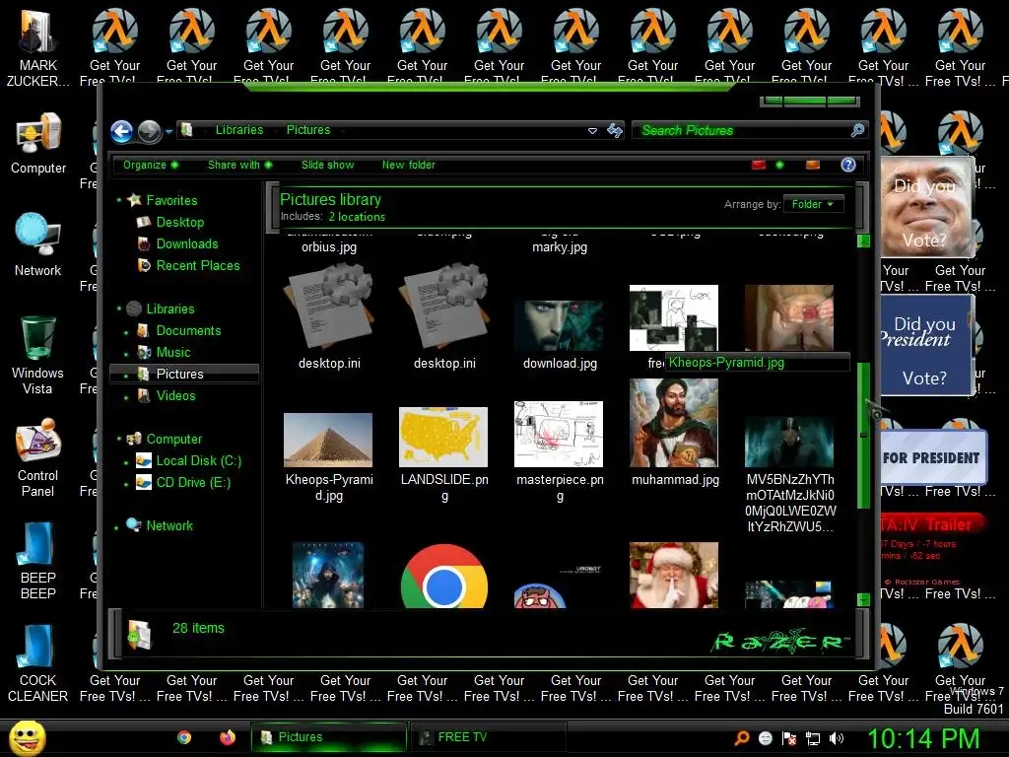The width and height of the screenshot is (1009, 757).
Task: Open the Organize menu
Action: coord(151,165)
